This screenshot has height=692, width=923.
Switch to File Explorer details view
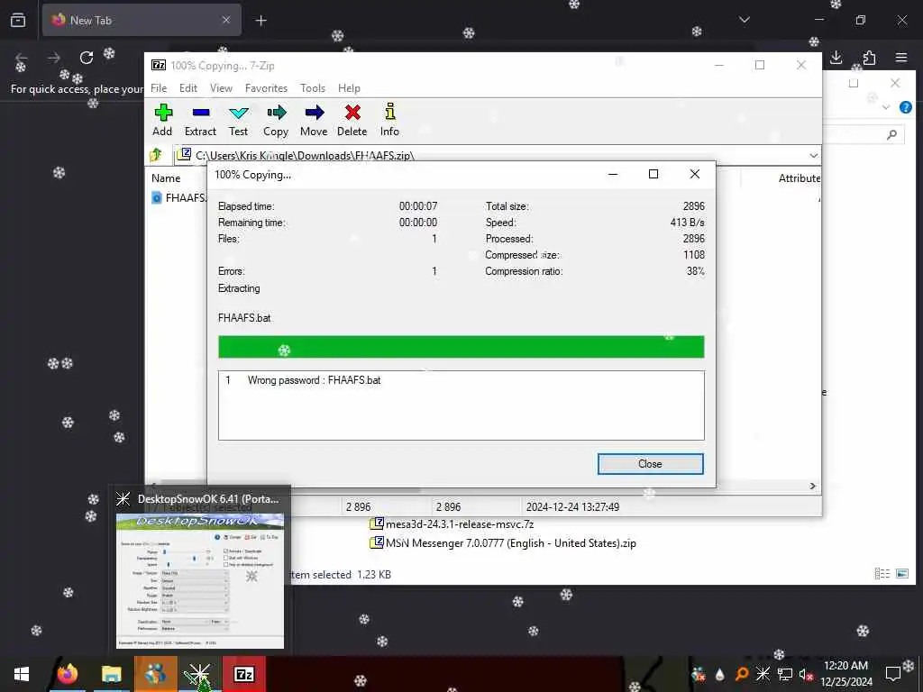[x=882, y=573]
